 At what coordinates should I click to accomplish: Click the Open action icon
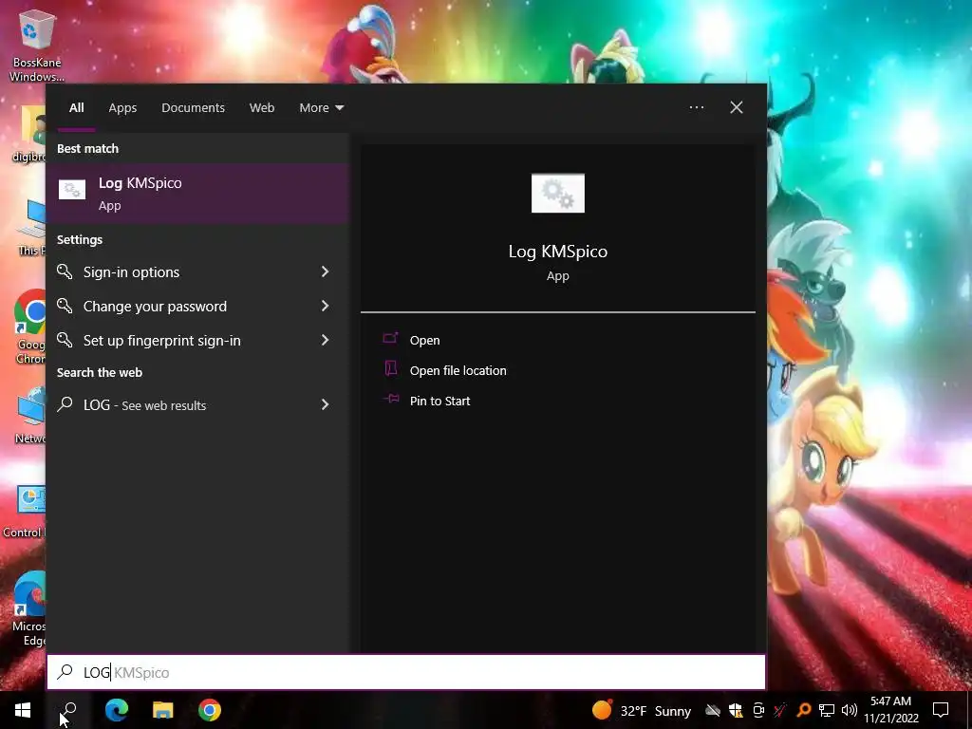pyautogui.click(x=390, y=338)
